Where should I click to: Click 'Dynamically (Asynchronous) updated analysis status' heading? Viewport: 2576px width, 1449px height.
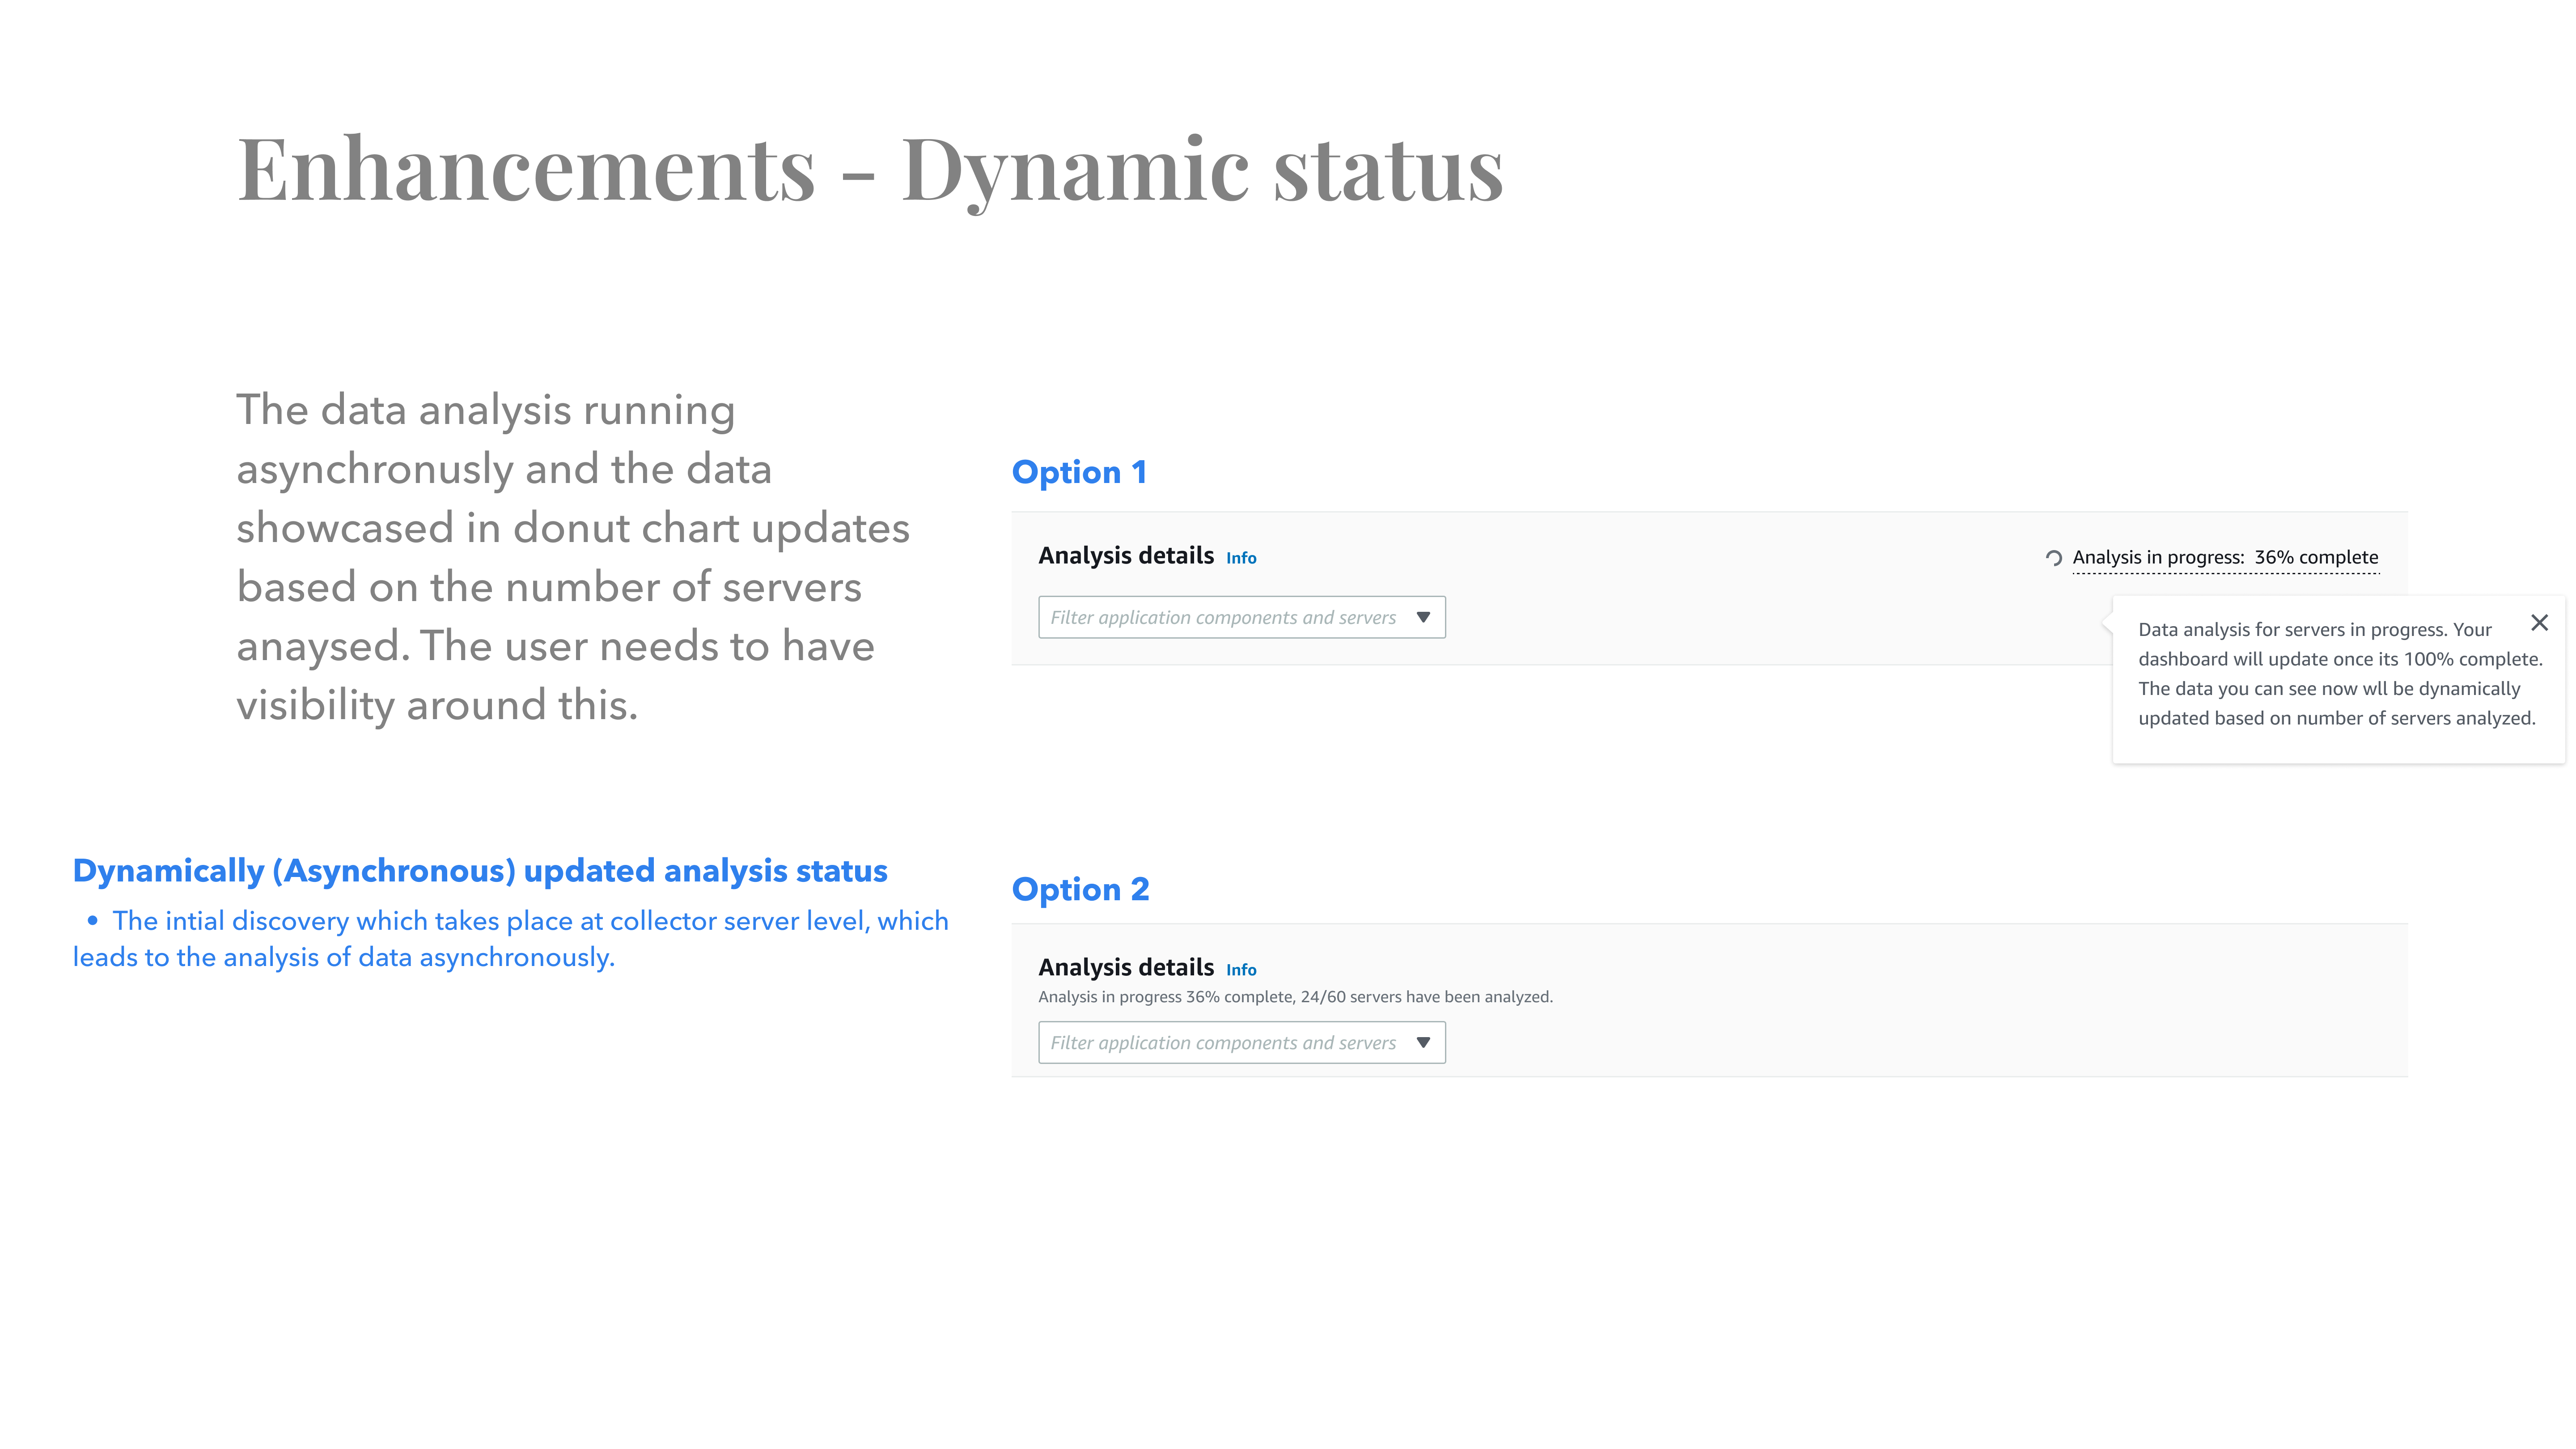coord(480,871)
